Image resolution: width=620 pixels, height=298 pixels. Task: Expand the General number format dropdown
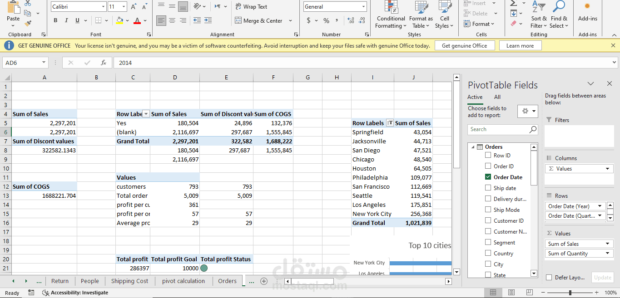point(363,7)
